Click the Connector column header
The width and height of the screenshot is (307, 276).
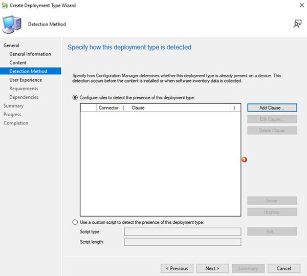108,108
